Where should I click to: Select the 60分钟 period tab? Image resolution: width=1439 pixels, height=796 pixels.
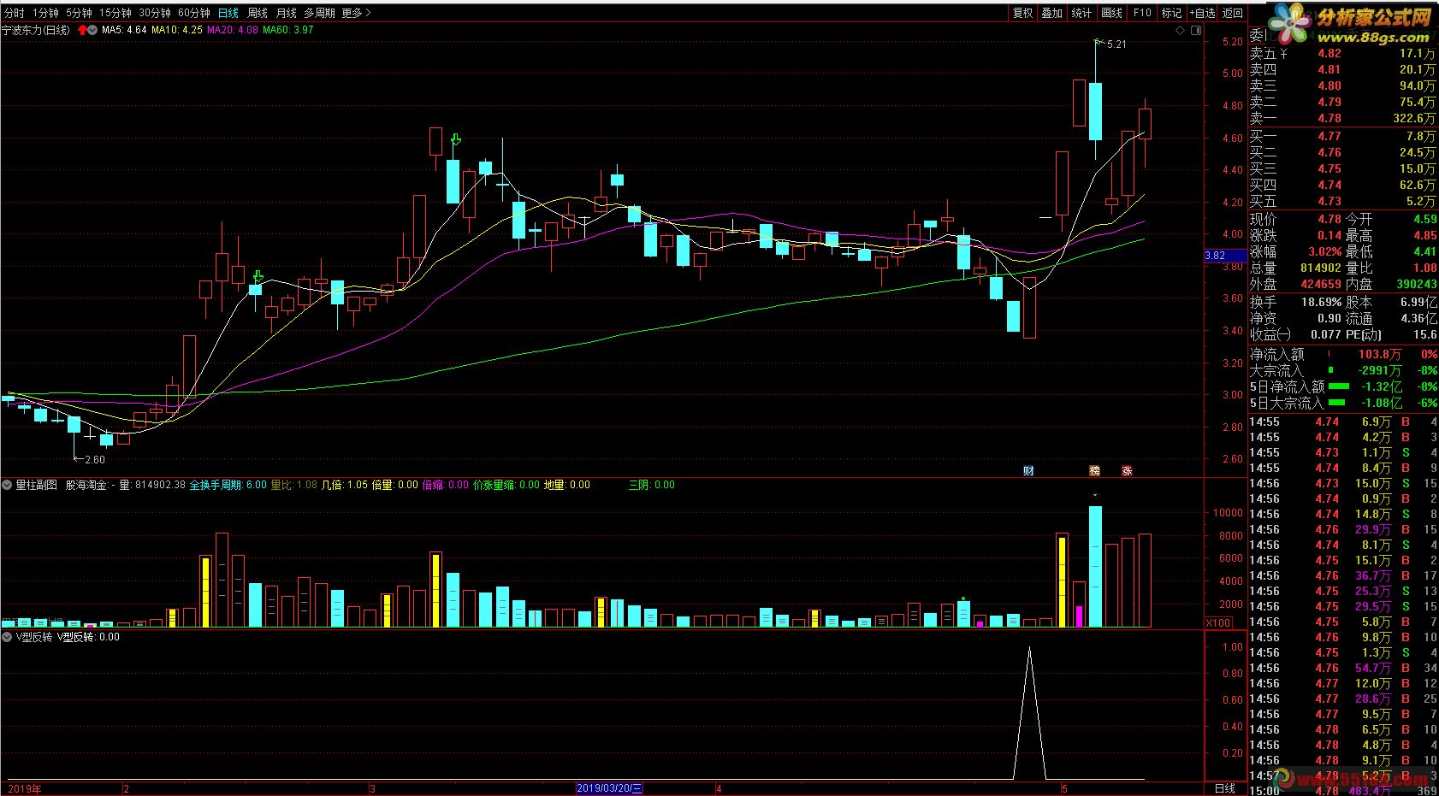pyautogui.click(x=194, y=13)
